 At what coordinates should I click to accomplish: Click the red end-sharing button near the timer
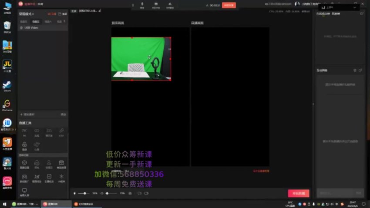(229, 5)
